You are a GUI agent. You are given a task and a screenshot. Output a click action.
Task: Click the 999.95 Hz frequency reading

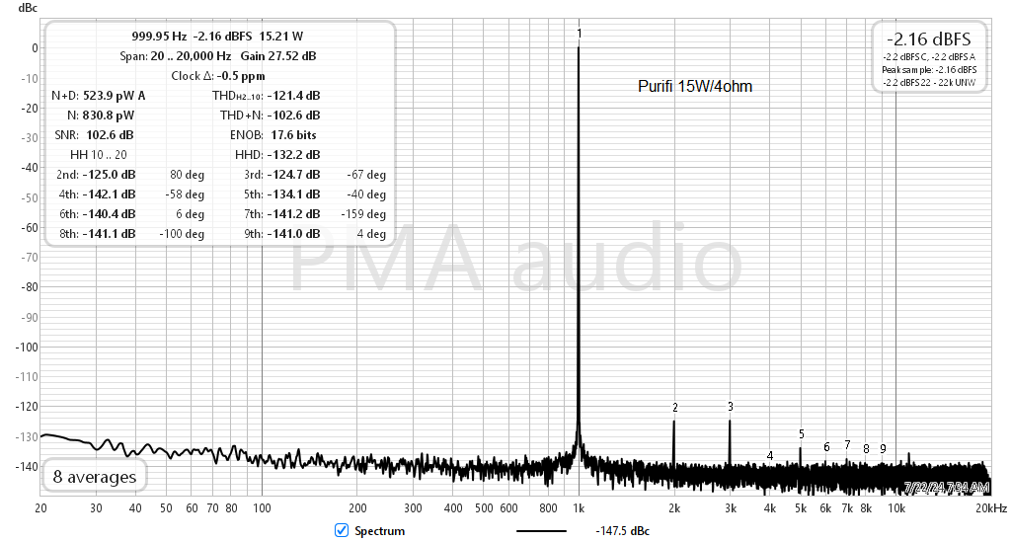[159, 37]
